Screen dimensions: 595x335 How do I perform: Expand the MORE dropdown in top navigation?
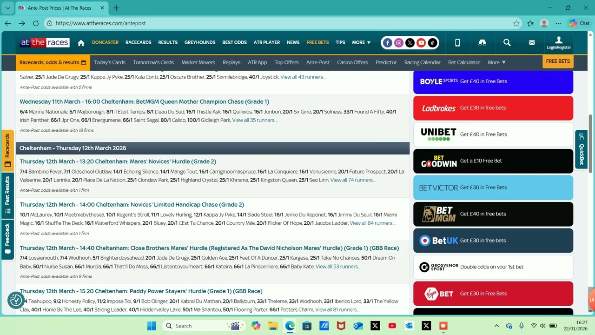tap(361, 42)
